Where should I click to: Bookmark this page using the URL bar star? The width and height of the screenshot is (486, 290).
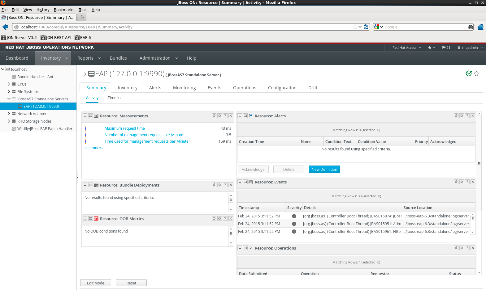point(355,27)
